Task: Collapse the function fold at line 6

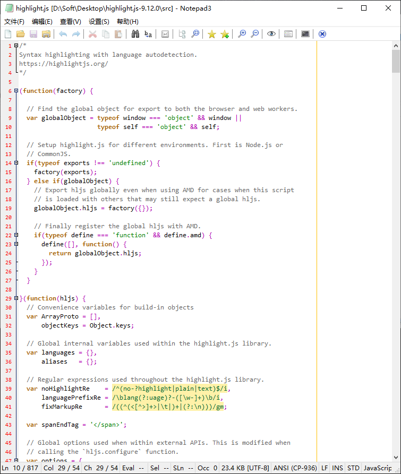Action: pyautogui.click(x=16, y=91)
